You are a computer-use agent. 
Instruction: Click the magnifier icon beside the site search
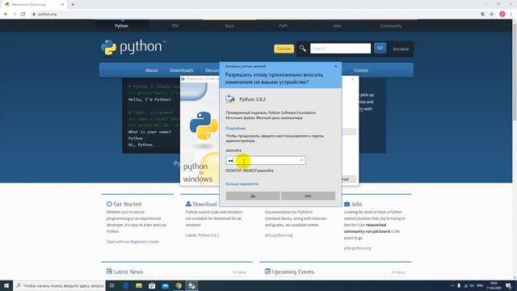point(302,48)
